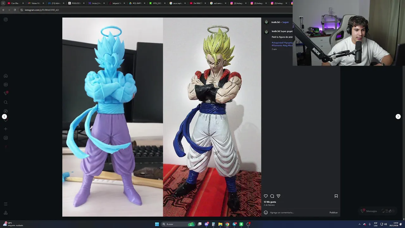This screenshot has height=228, width=405.
Task: Focus the Agrega un comentario field
Action: [x=297, y=212]
